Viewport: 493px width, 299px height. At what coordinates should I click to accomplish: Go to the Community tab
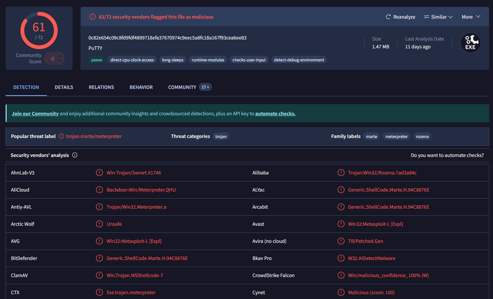182,87
